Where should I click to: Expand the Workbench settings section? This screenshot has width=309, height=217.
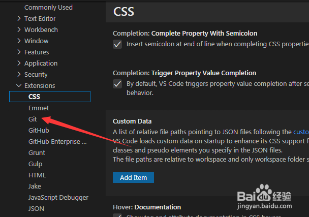coord(41,30)
